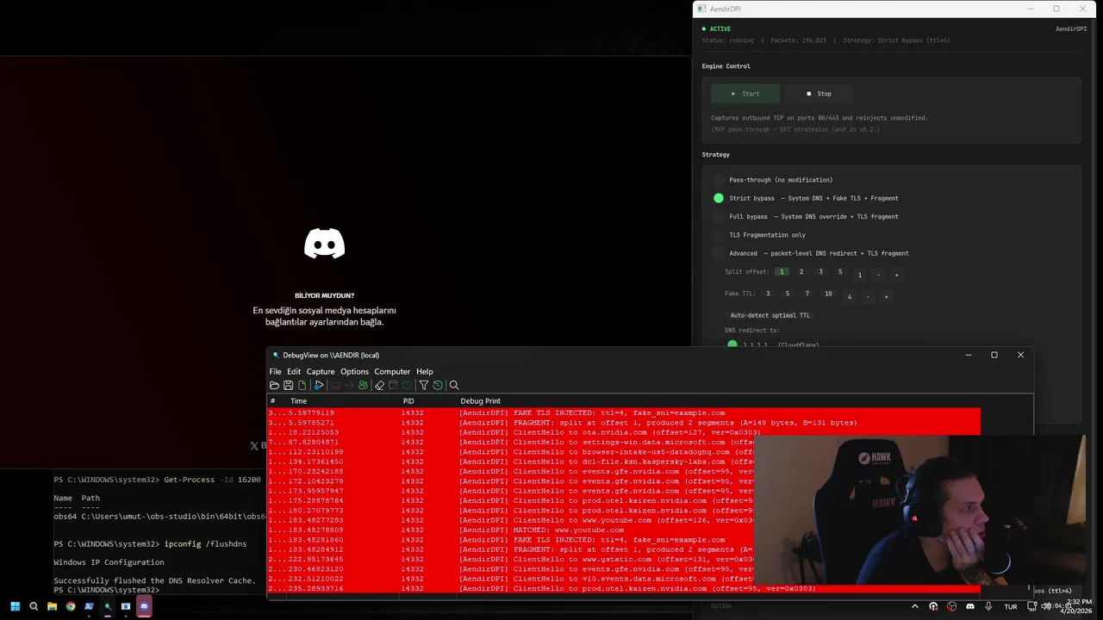Switch to PowerShell from the taskbar

click(x=89, y=606)
